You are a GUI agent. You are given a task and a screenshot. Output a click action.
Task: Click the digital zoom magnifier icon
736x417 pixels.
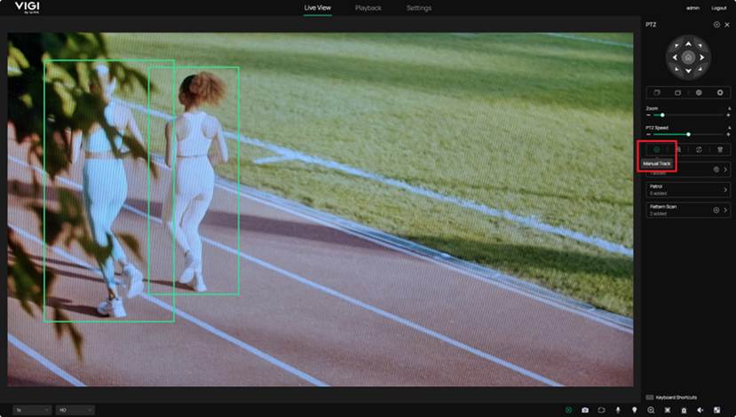pos(651,410)
